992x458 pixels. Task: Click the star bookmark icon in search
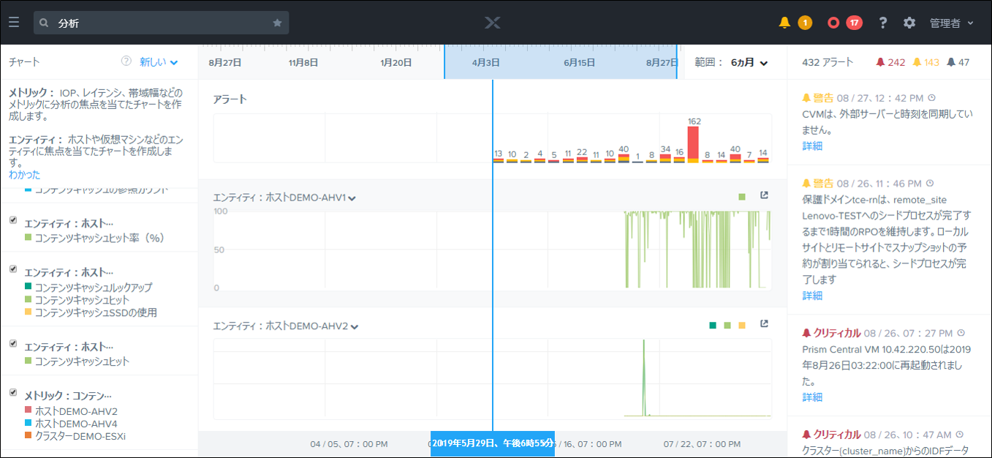277,23
